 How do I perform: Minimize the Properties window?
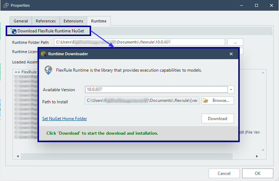tap(241, 5)
